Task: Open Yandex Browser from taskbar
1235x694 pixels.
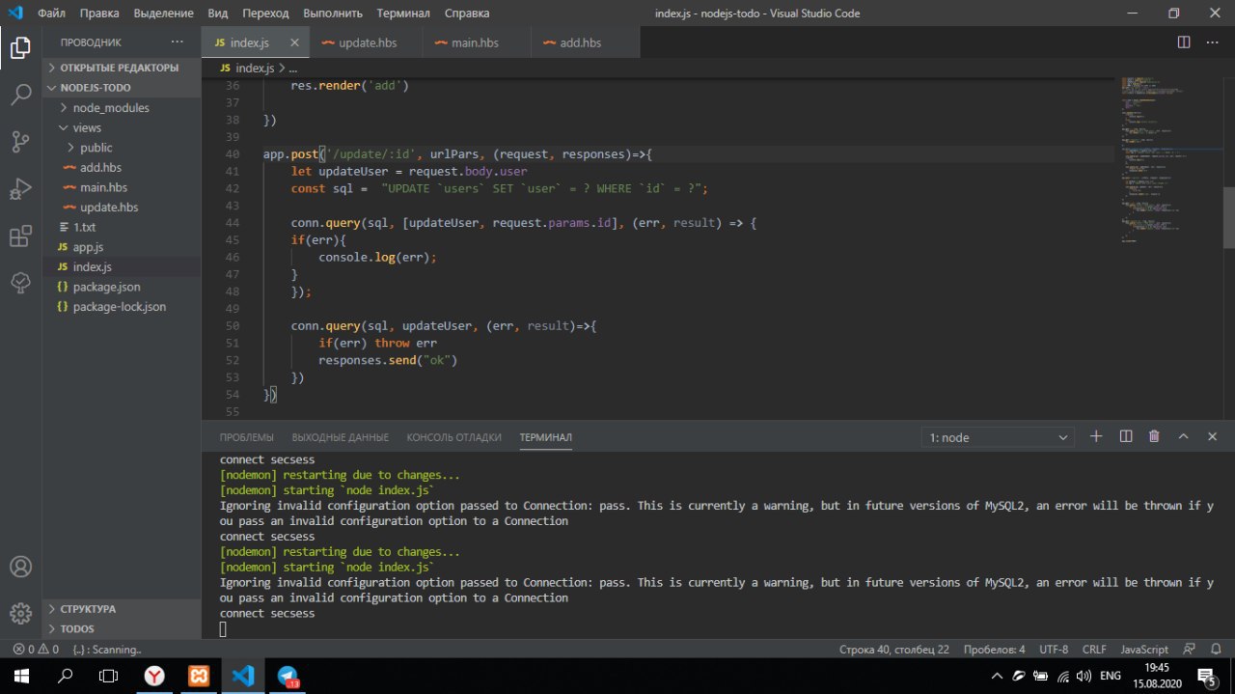Action: click(154, 676)
